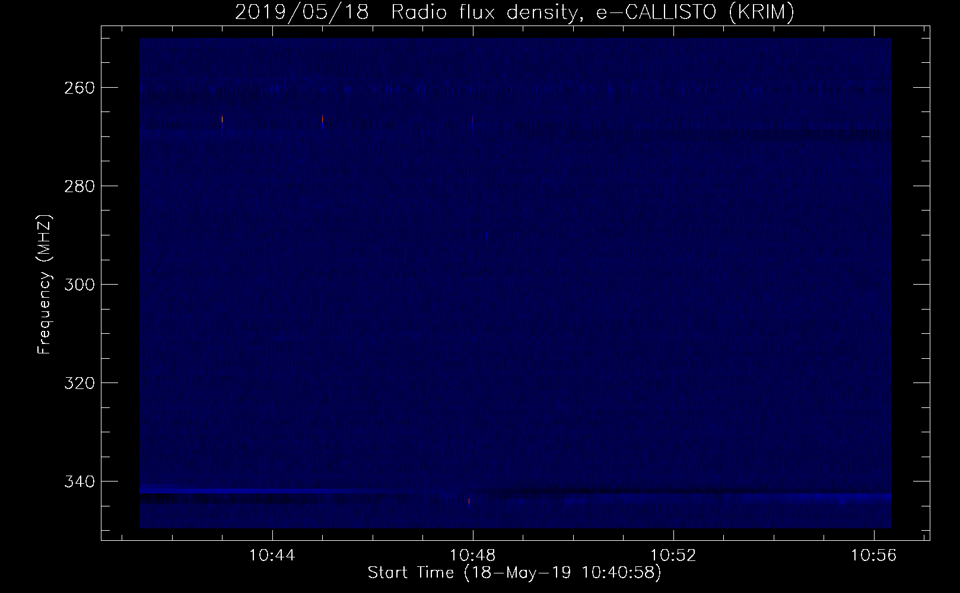Click the 'Frequency (MHZ)' axis label
960x593 pixels.
click(x=44, y=285)
